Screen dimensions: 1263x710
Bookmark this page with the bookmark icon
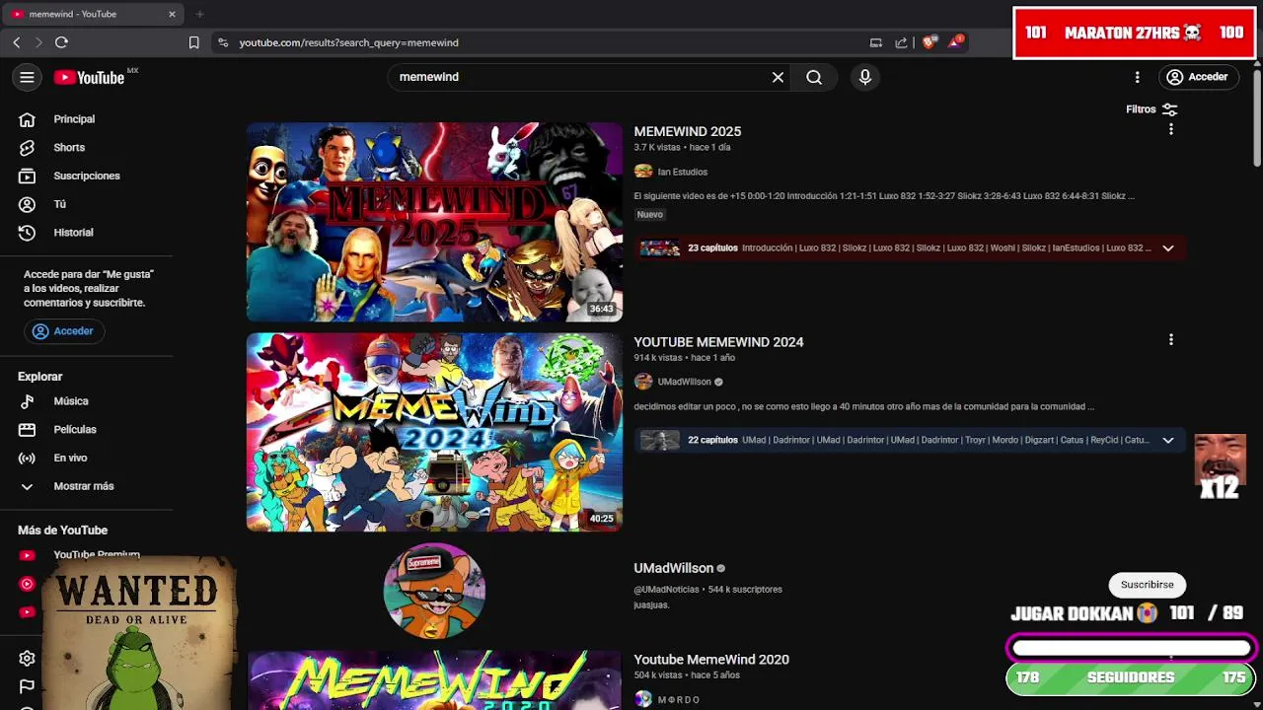[x=193, y=42]
